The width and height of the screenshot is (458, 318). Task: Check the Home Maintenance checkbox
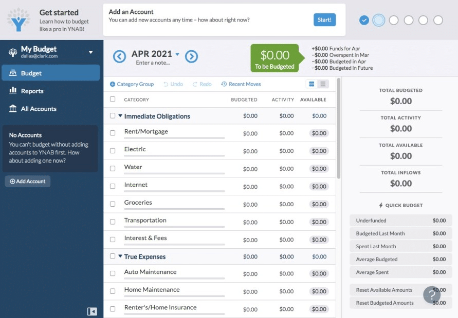click(x=113, y=291)
